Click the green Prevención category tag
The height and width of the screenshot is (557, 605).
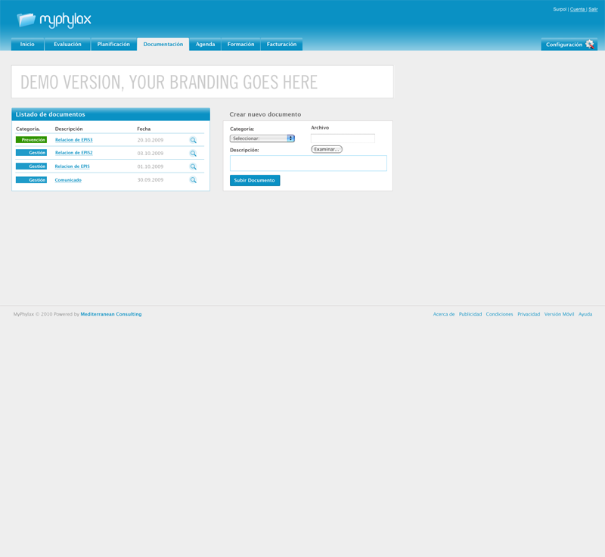[31, 140]
